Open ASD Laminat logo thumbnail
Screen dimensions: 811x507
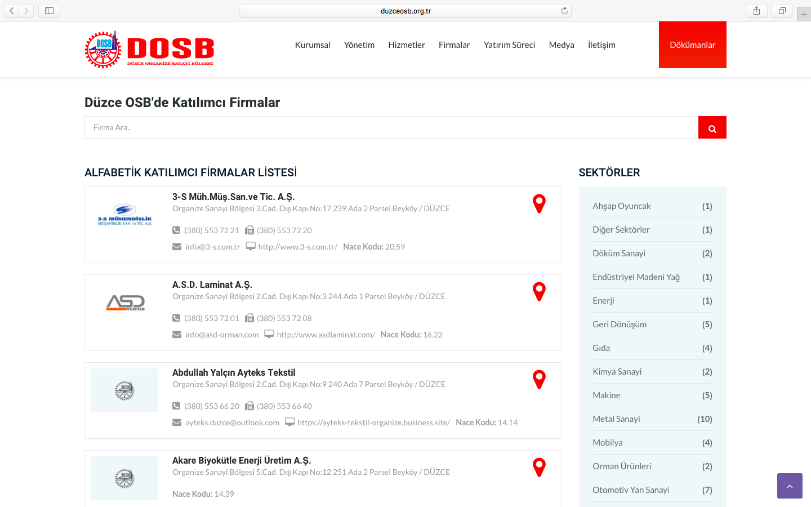126,303
